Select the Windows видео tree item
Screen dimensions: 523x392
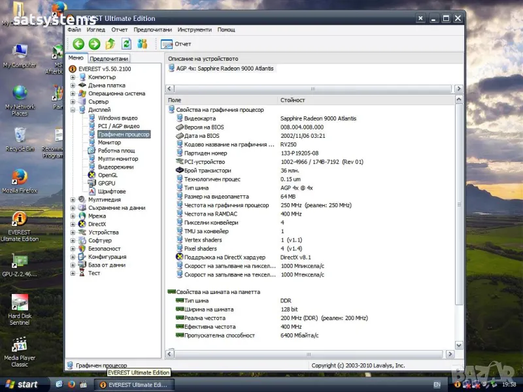click(x=118, y=118)
